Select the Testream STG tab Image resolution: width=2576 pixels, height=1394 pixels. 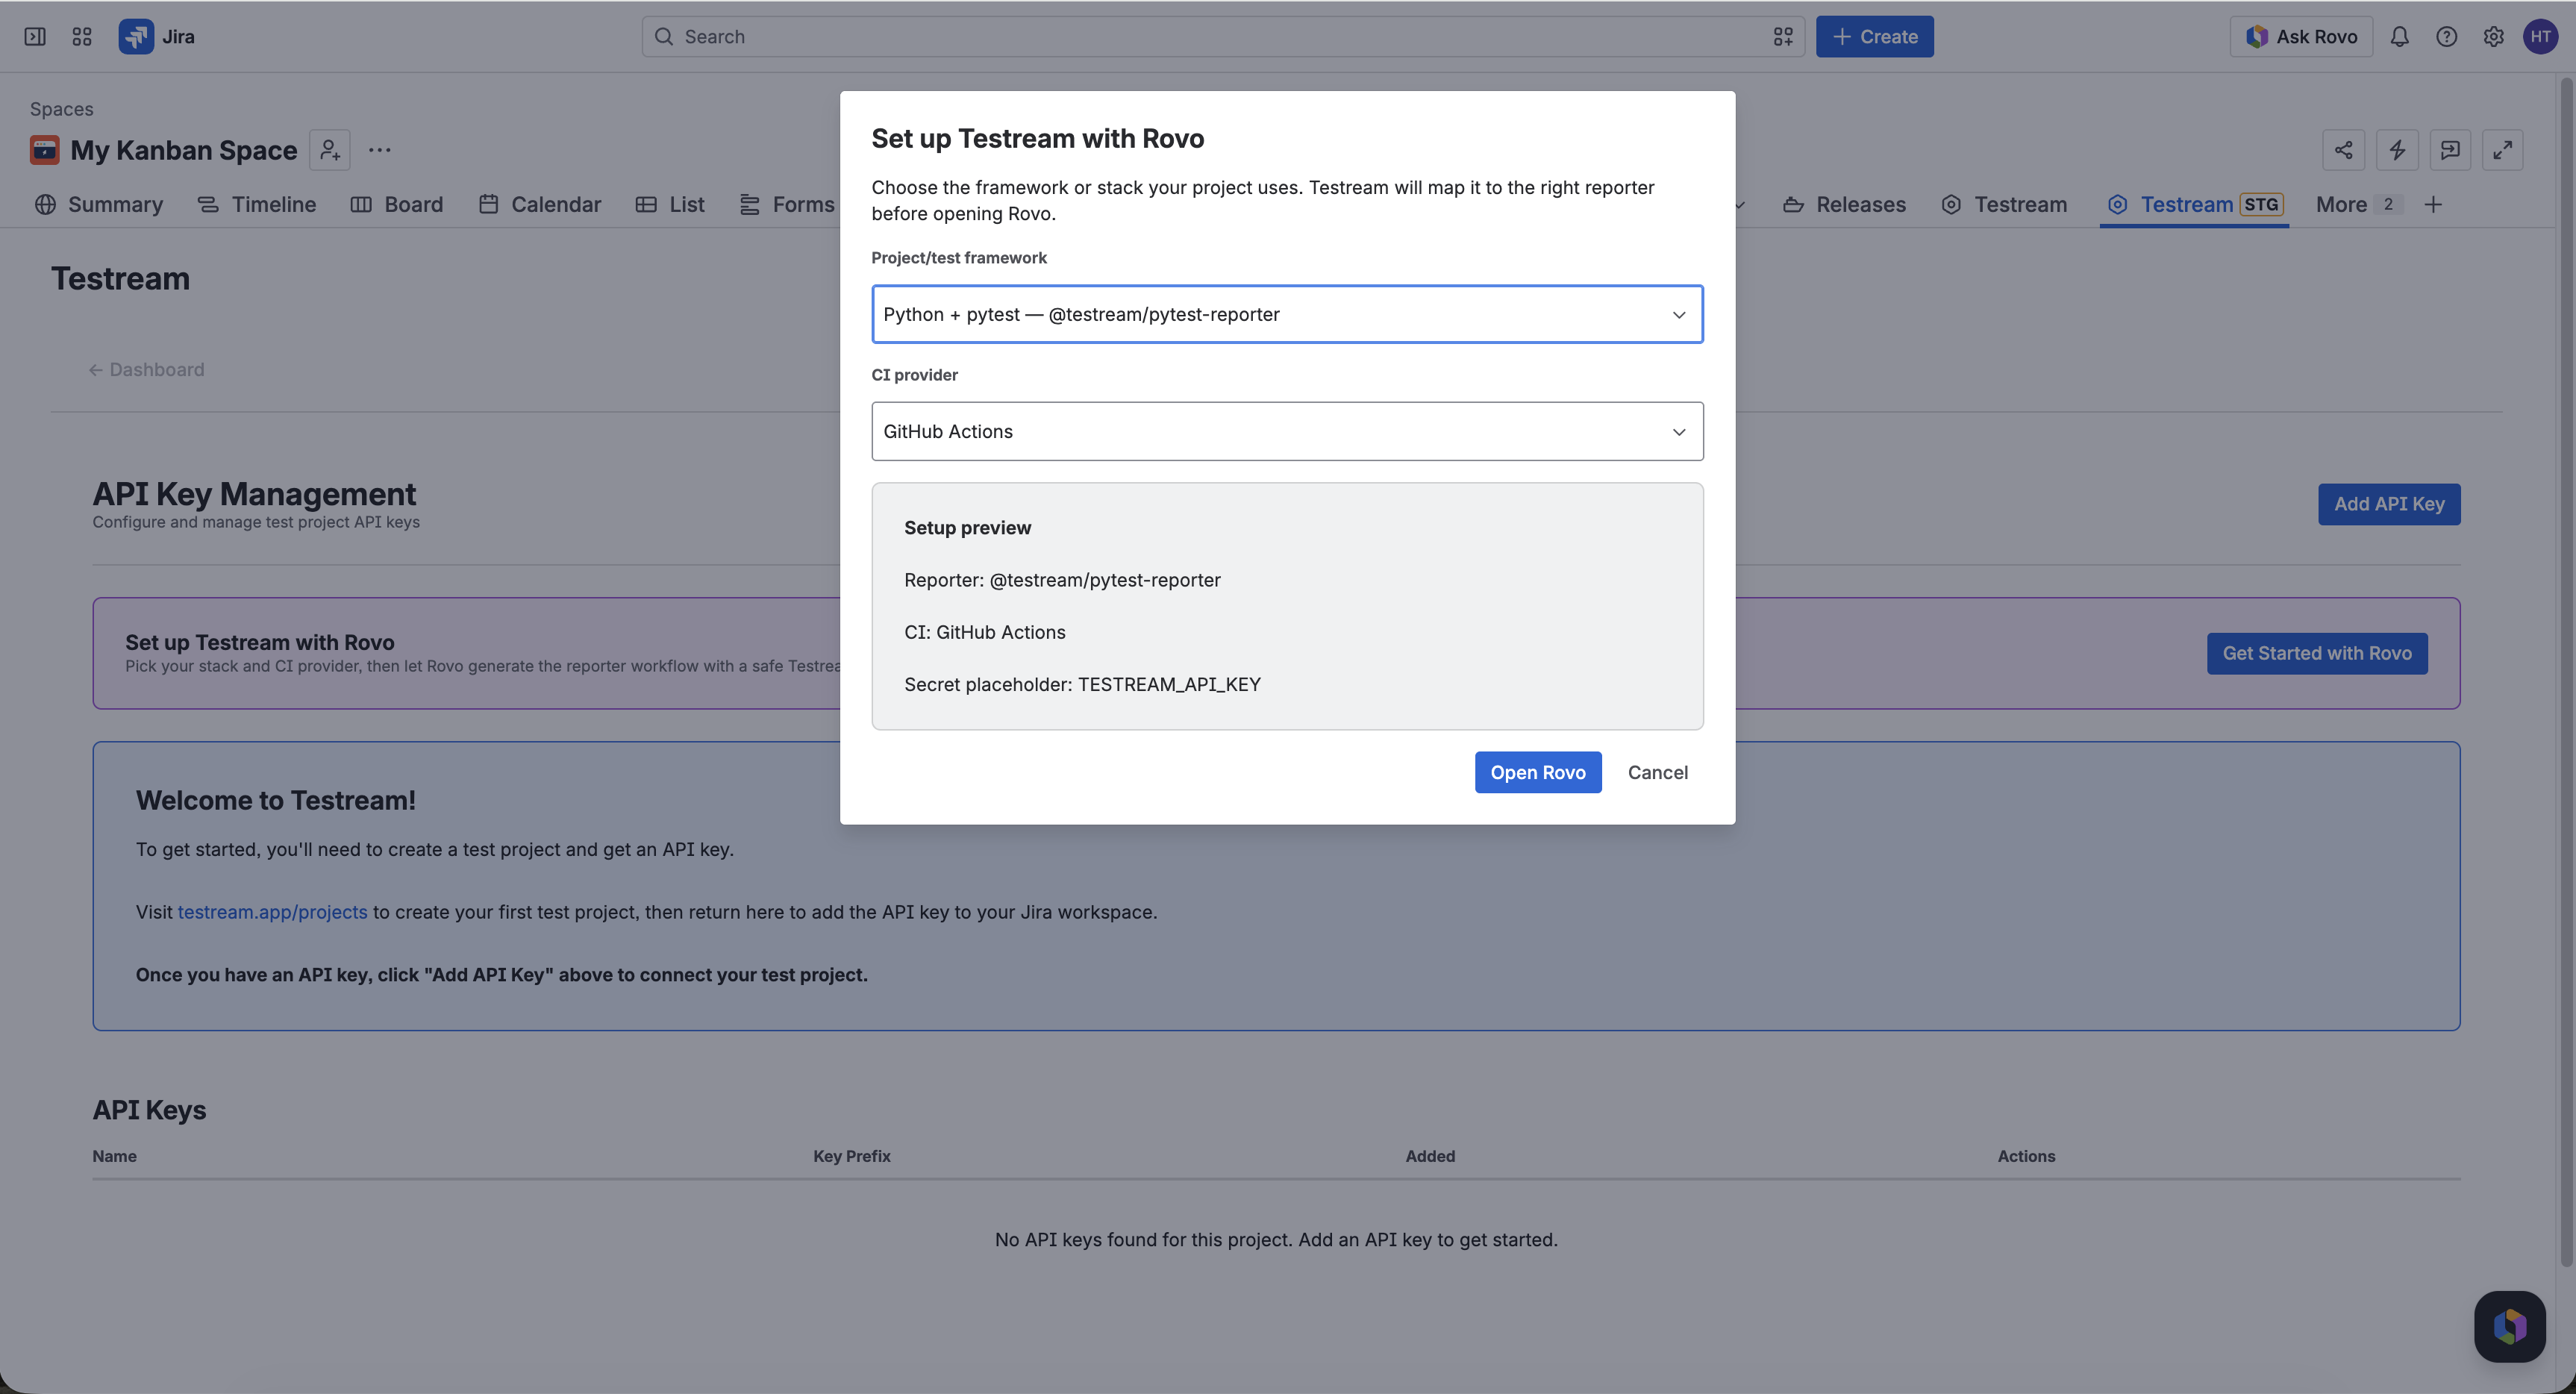click(2194, 205)
